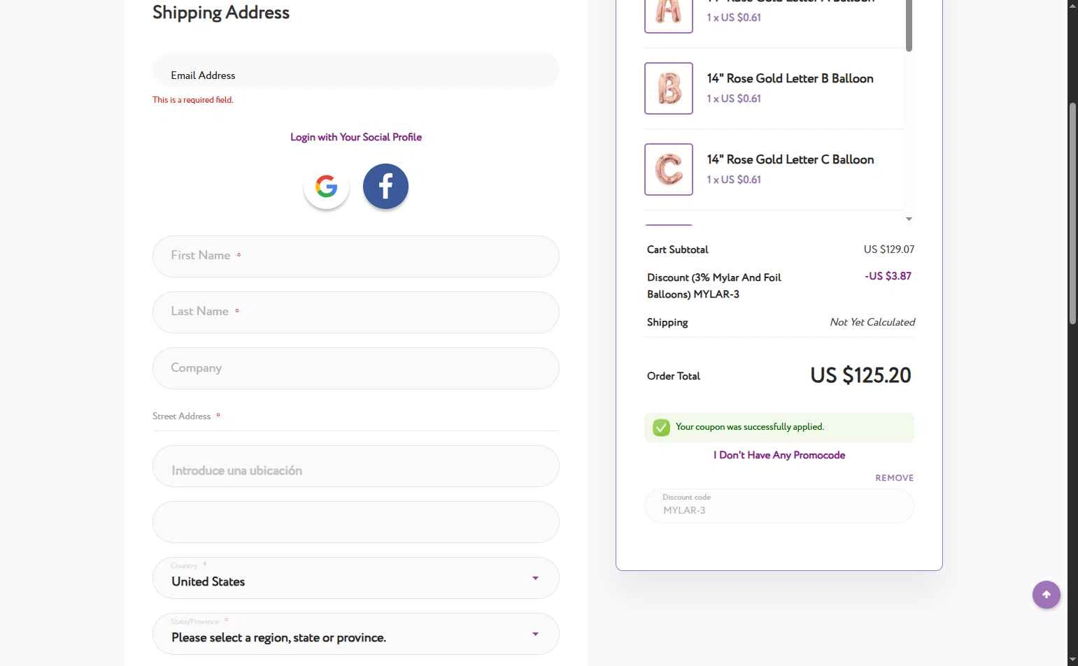Open the Country dropdown showing United States

(x=355, y=578)
